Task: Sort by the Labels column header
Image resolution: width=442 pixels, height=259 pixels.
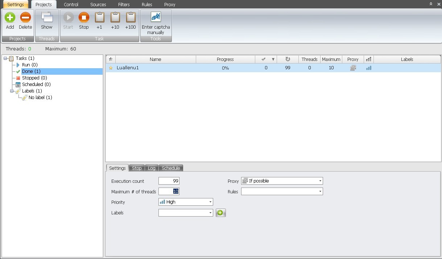Action: click(407, 59)
